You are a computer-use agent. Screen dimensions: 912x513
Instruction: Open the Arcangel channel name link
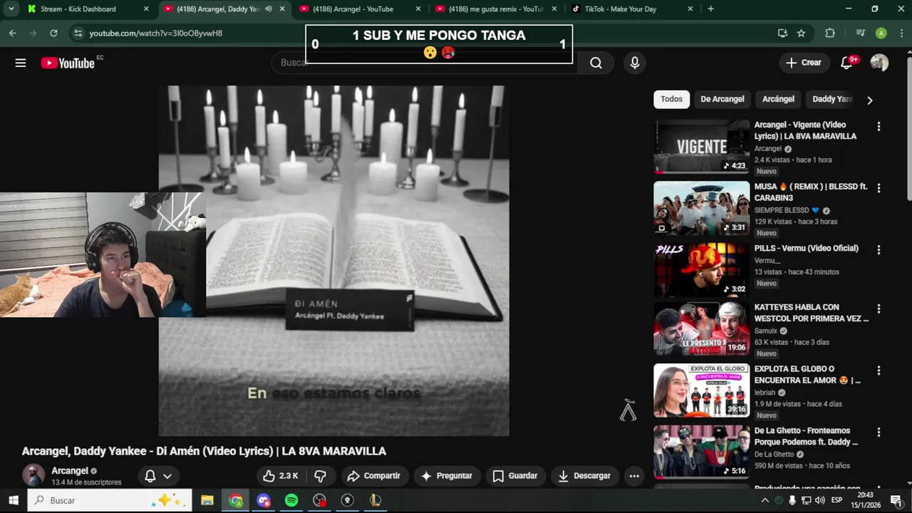pos(70,471)
